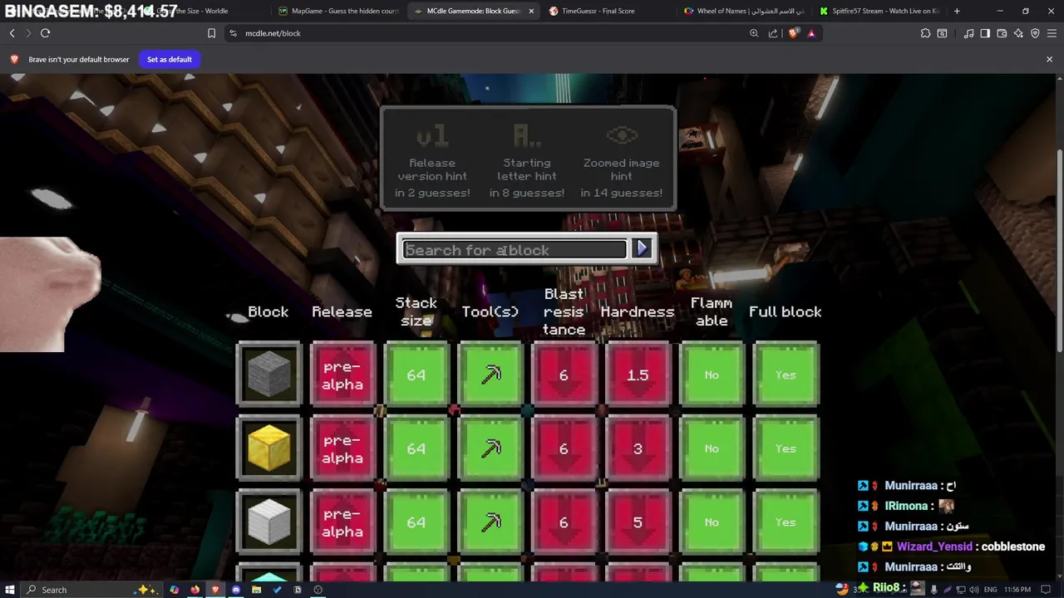Go back to the previous page
The width and height of the screenshot is (1064, 598).
click(12, 33)
